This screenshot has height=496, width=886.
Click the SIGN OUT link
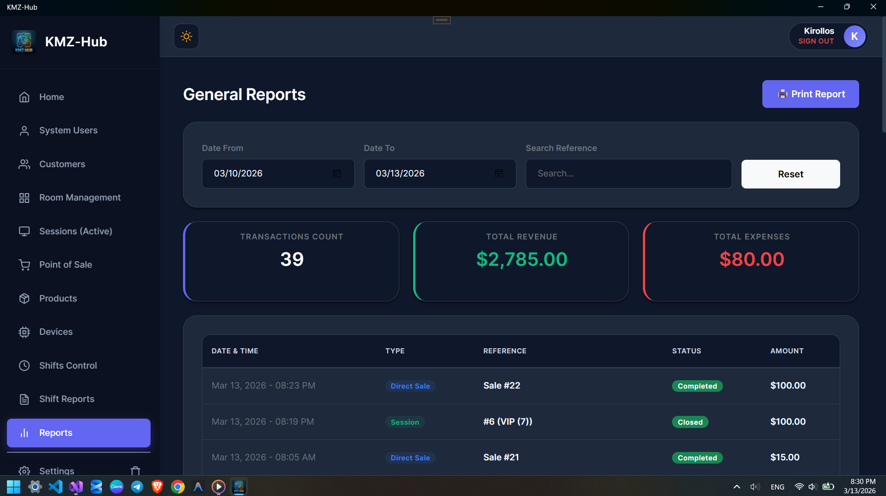pos(816,41)
